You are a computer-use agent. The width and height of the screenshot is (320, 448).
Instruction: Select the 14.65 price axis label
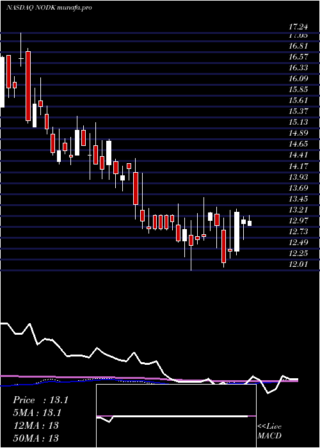[298, 144]
